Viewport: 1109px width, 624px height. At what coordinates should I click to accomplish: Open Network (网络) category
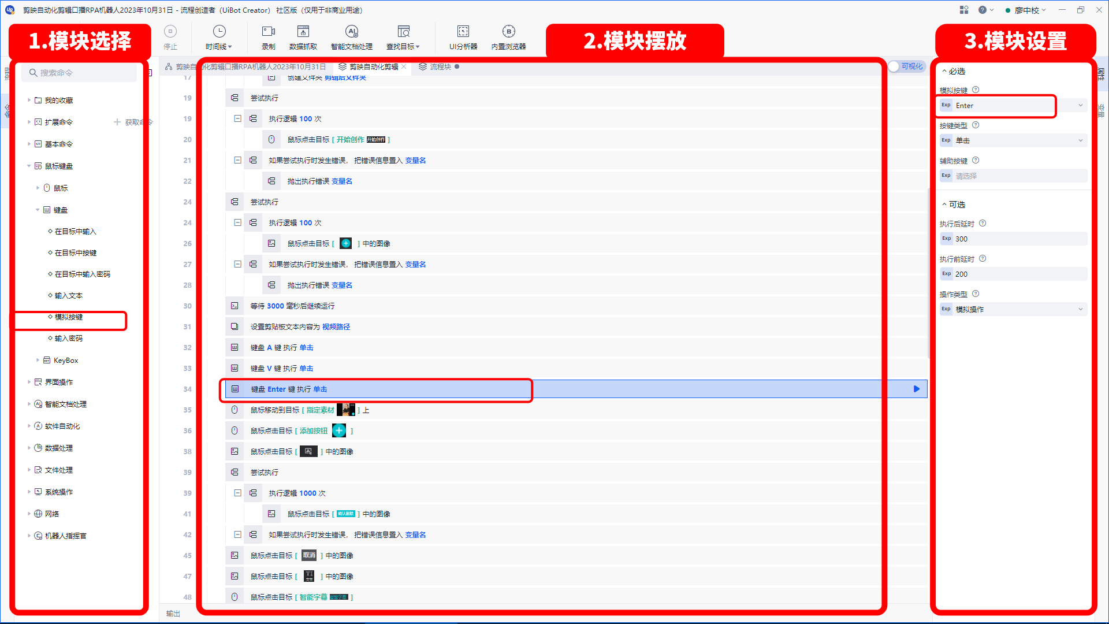click(x=51, y=514)
